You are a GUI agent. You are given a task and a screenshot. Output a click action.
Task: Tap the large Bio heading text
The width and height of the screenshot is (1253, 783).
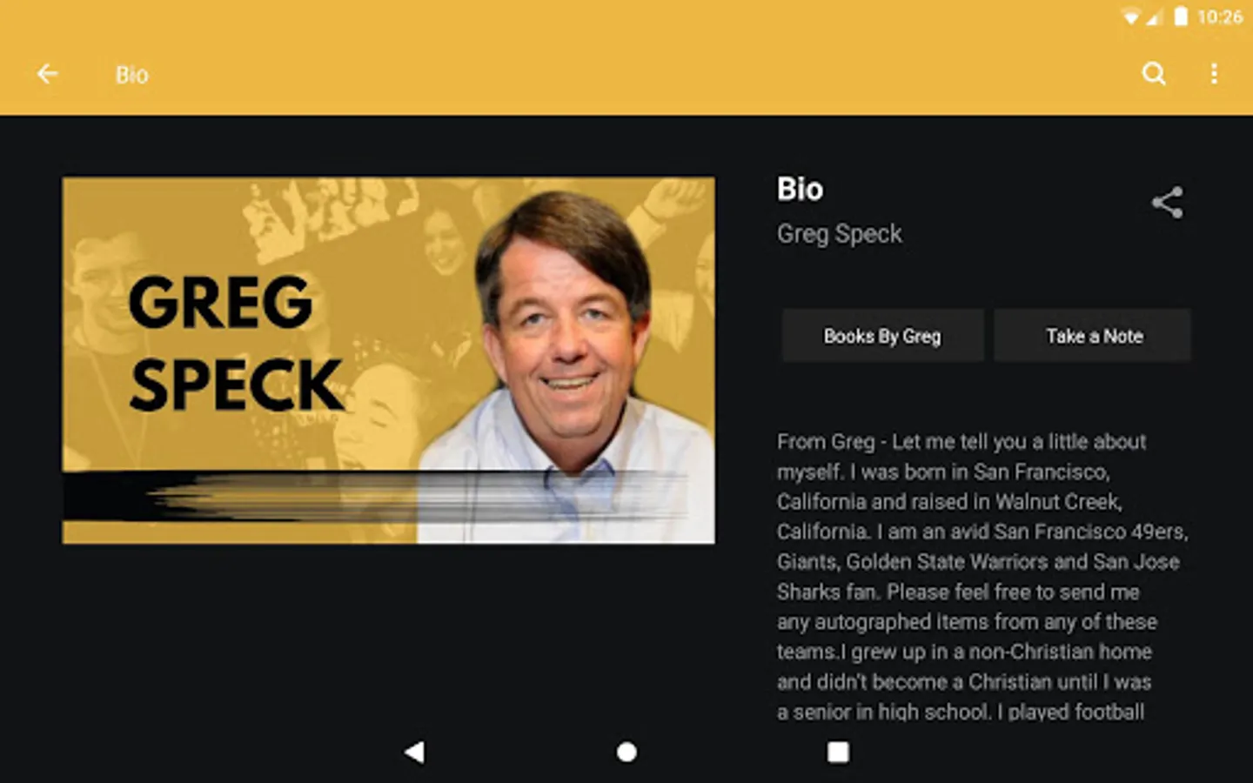(x=800, y=190)
